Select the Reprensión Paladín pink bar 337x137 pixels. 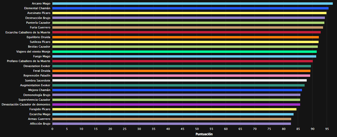pyautogui.click(x=181, y=76)
